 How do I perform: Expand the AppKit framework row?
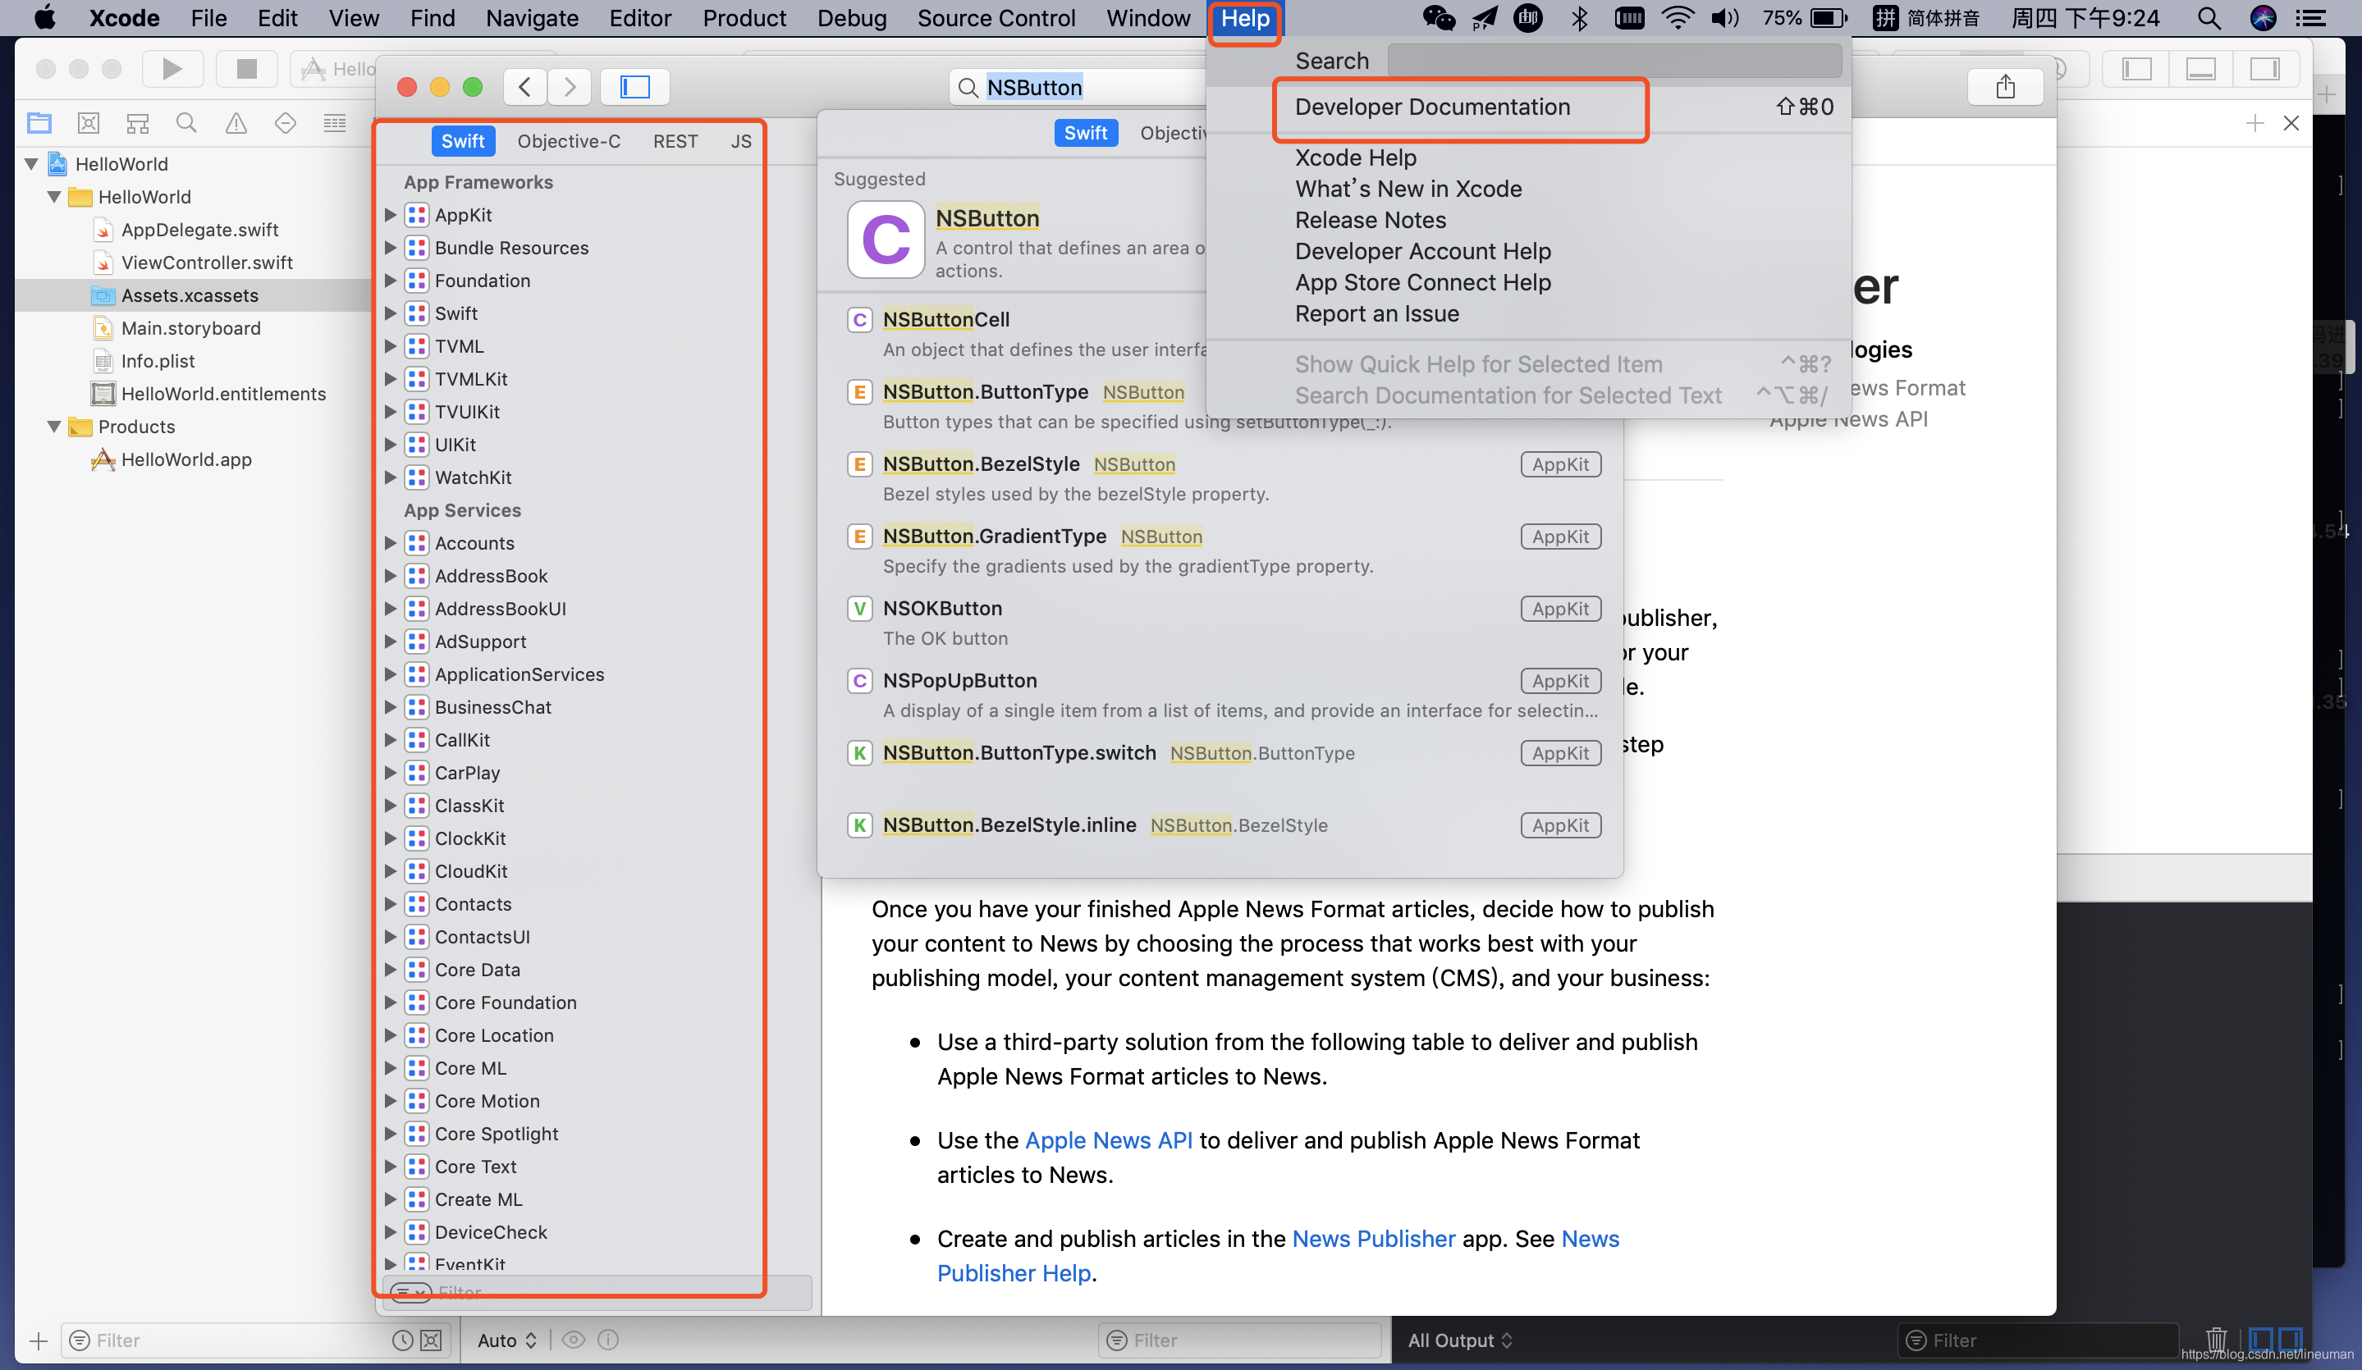tap(390, 215)
